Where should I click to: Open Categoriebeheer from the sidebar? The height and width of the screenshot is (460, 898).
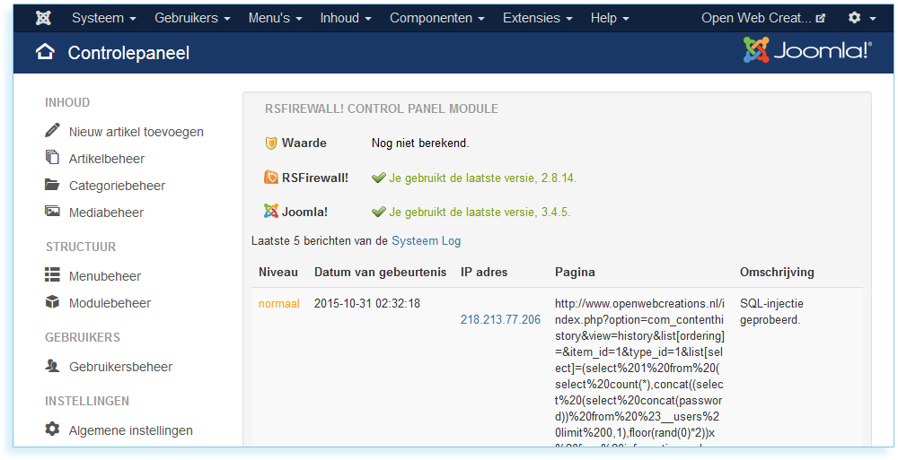point(117,186)
